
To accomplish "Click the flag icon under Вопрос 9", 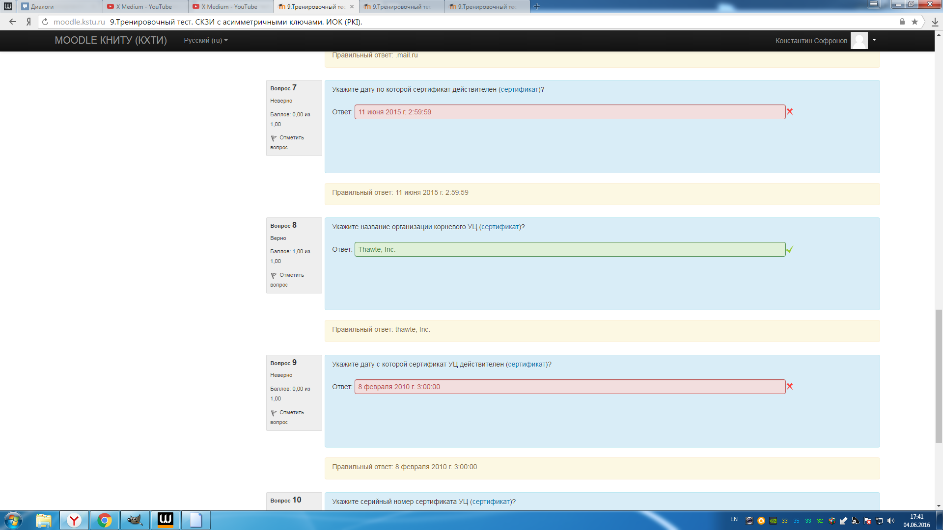I will 274,413.
